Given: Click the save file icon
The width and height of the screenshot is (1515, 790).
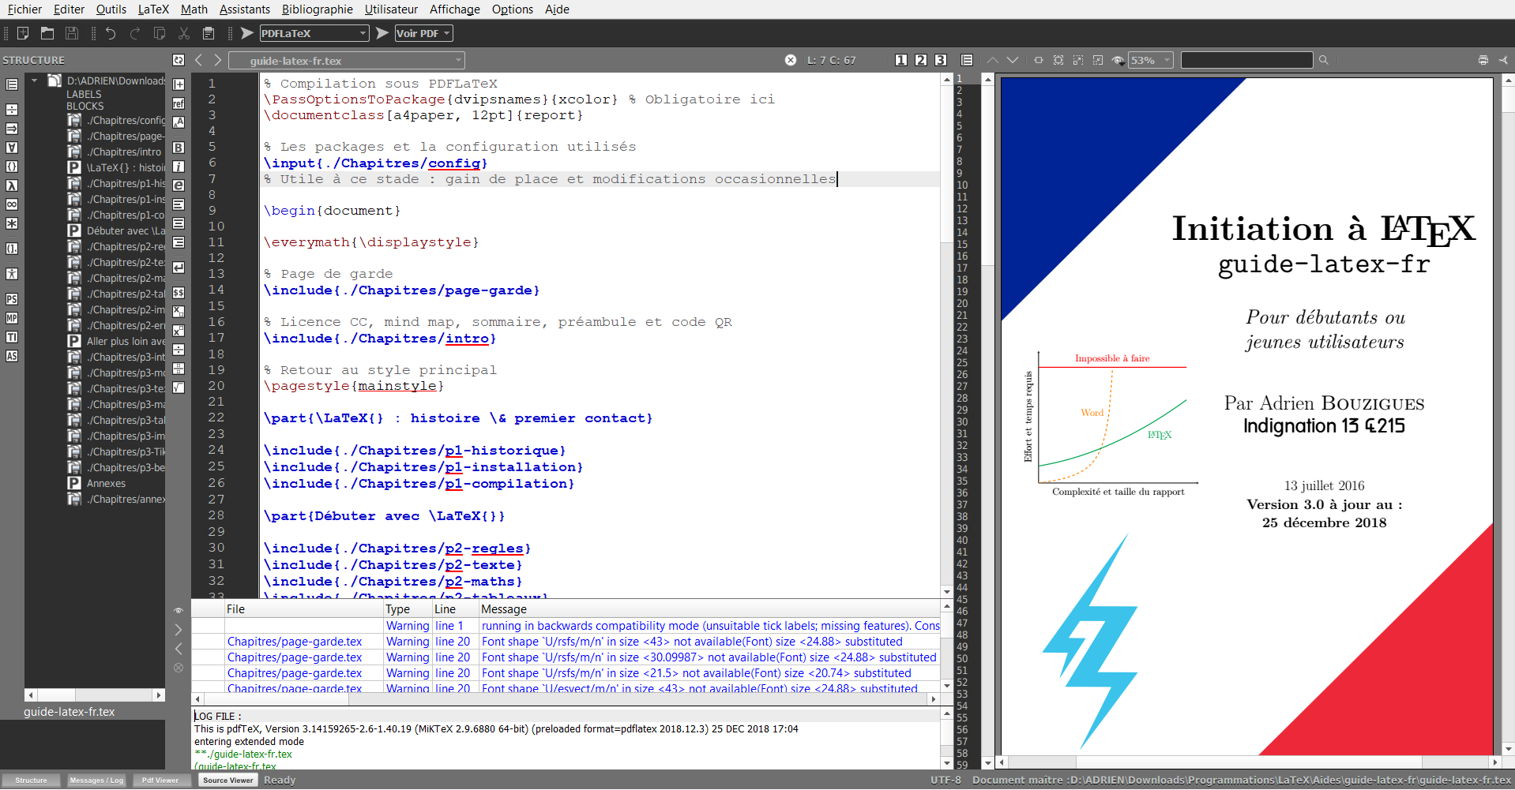Looking at the screenshot, I should click(x=72, y=33).
